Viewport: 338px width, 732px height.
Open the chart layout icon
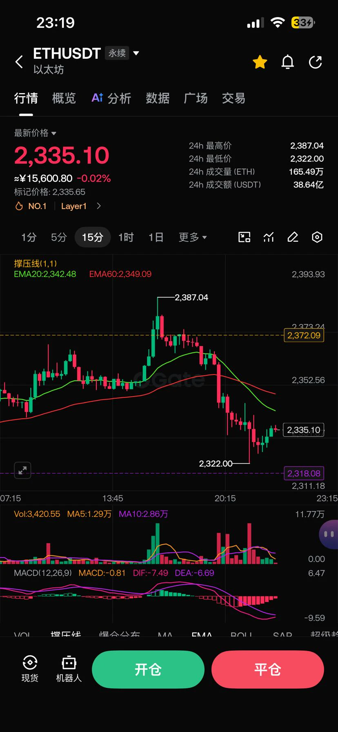click(x=244, y=237)
